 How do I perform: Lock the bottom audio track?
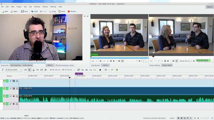(17, 104)
